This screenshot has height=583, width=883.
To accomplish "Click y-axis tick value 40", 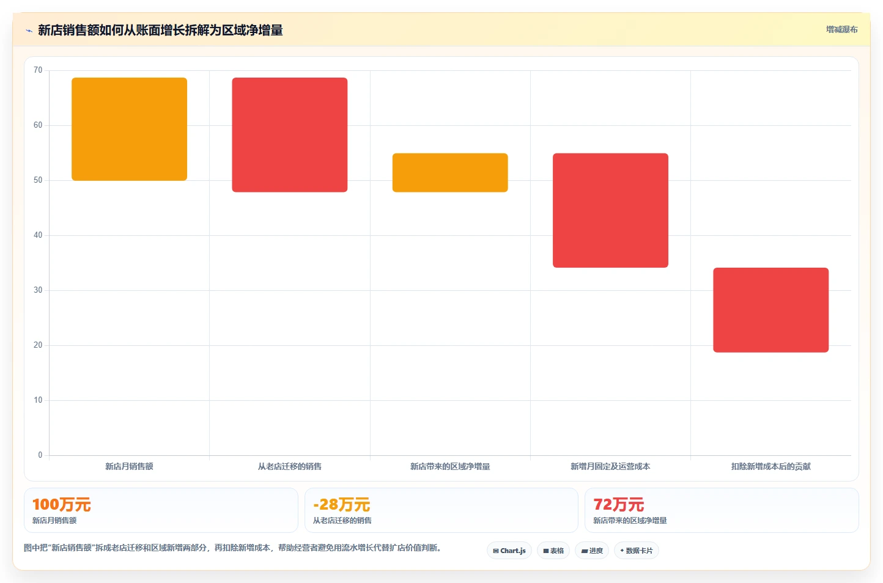I will point(38,235).
